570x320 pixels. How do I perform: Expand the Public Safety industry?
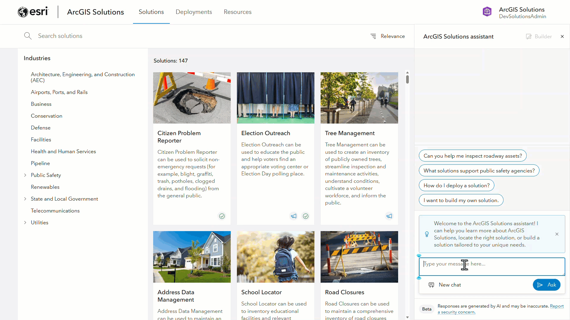point(25,175)
